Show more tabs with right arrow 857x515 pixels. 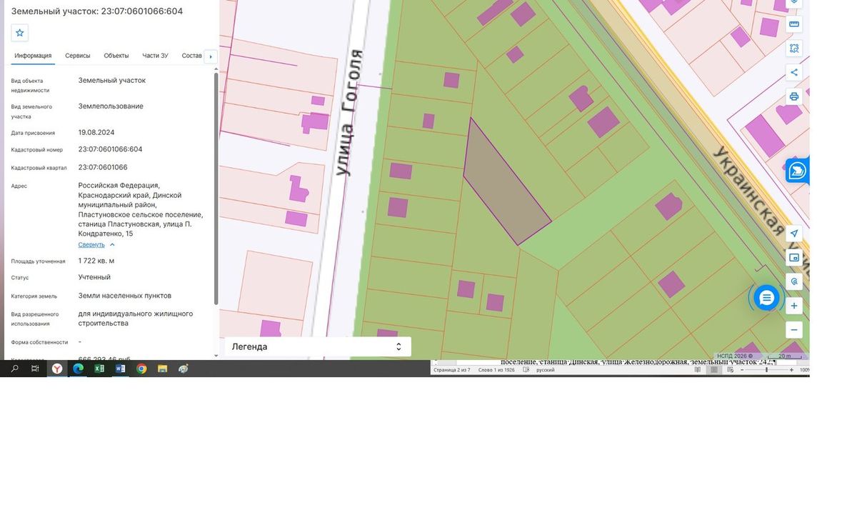(x=210, y=56)
